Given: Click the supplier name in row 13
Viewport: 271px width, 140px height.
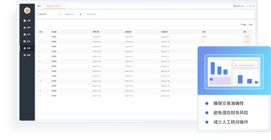Looking at the screenshot, I should click(x=54, y=96).
